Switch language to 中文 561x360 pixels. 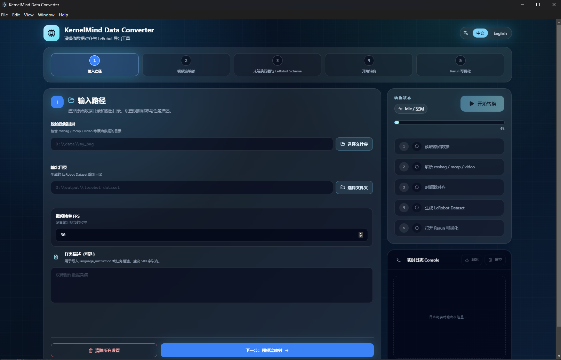(480, 33)
